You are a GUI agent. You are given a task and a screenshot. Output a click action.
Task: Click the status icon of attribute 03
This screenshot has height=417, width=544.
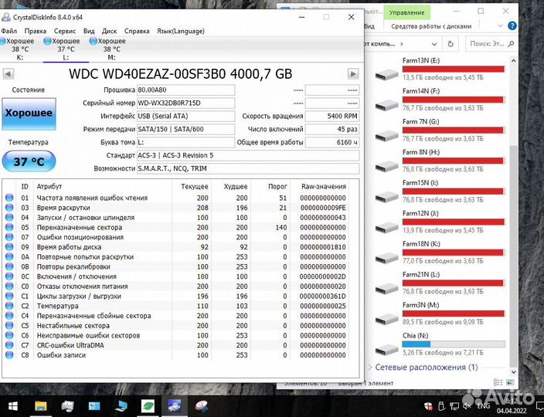click(x=9, y=207)
